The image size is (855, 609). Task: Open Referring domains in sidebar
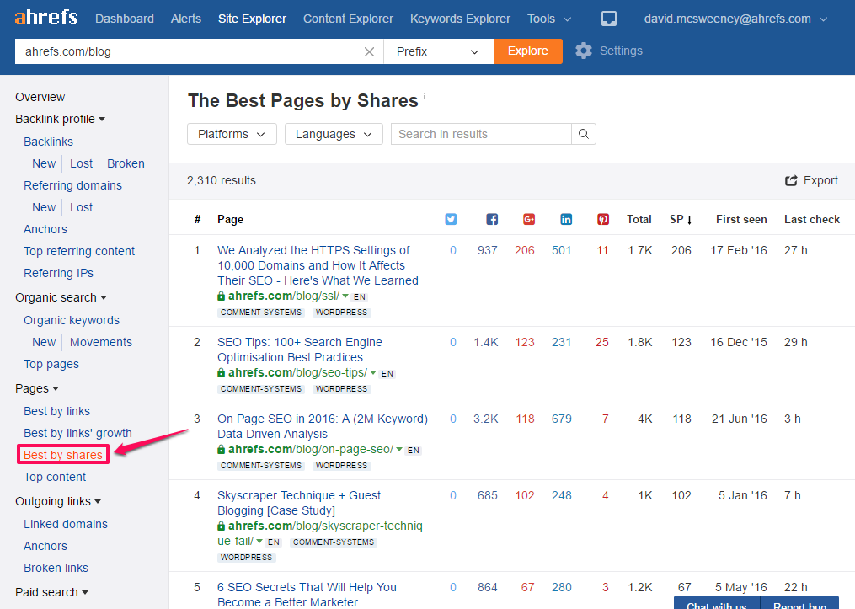pos(72,185)
